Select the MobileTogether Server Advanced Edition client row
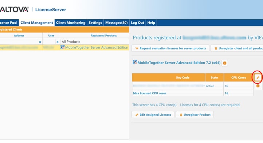The width and height of the screenshot is (263, 143). [64, 47]
